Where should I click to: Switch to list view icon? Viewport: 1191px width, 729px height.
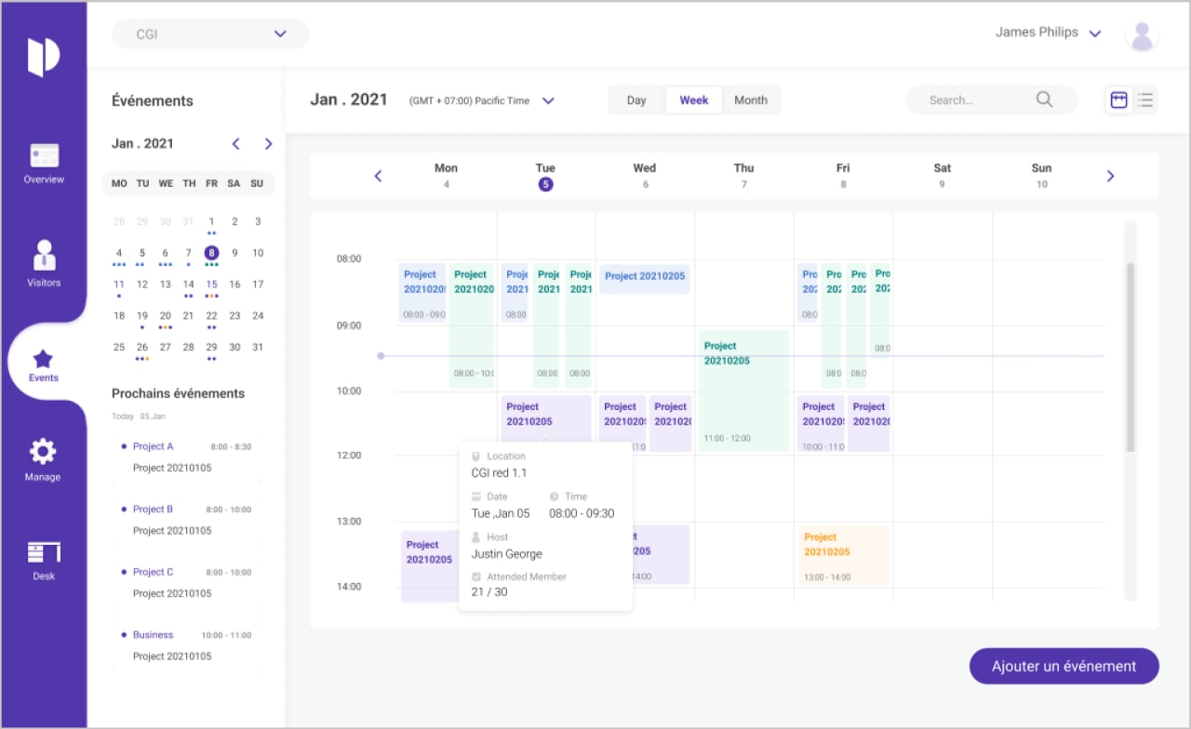1145,99
